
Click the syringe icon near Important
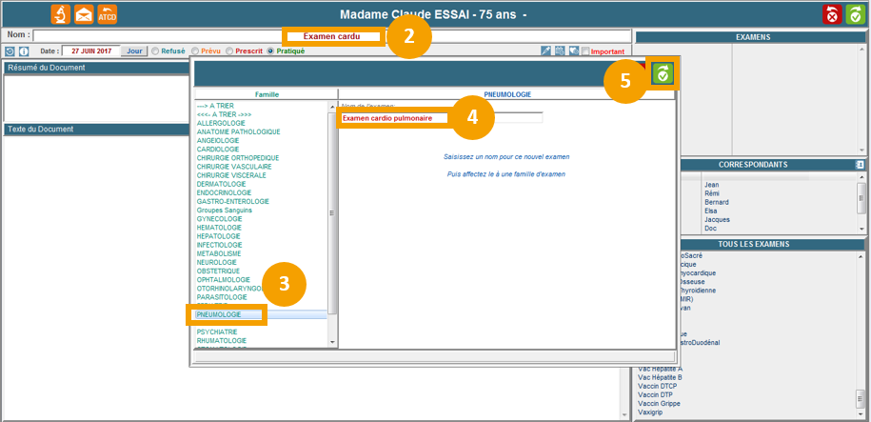pyautogui.click(x=546, y=51)
